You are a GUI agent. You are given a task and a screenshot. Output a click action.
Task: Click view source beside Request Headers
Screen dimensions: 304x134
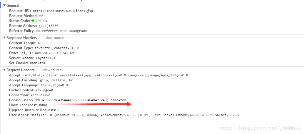(x=52, y=70)
